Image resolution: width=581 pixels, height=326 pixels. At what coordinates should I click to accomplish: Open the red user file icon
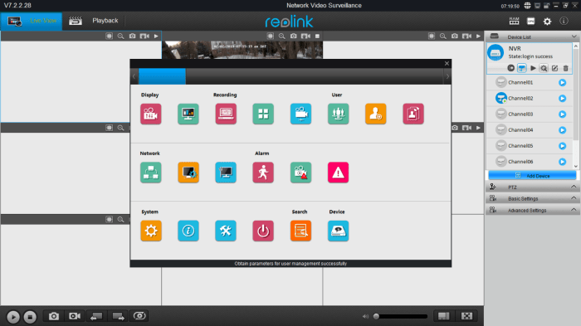[x=413, y=114]
